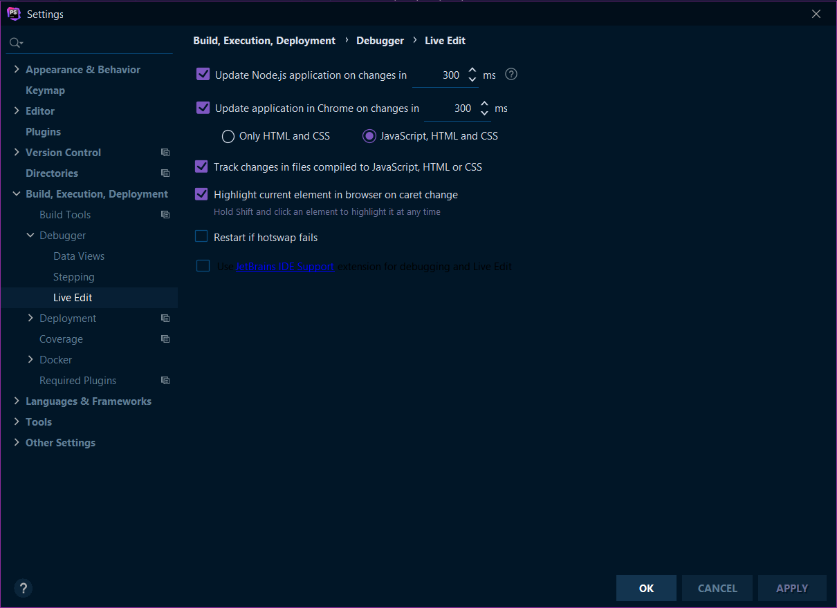837x608 pixels.
Task: Expand Languages & Frameworks section
Action: 17,401
